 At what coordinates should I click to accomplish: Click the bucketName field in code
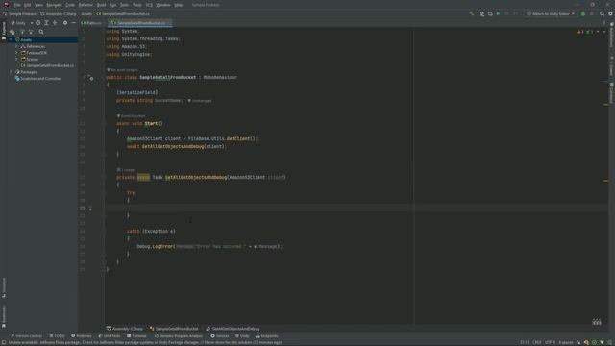pyautogui.click(x=167, y=100)
